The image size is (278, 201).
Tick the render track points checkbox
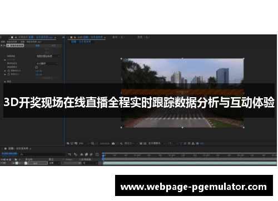[x=36, y=67]
